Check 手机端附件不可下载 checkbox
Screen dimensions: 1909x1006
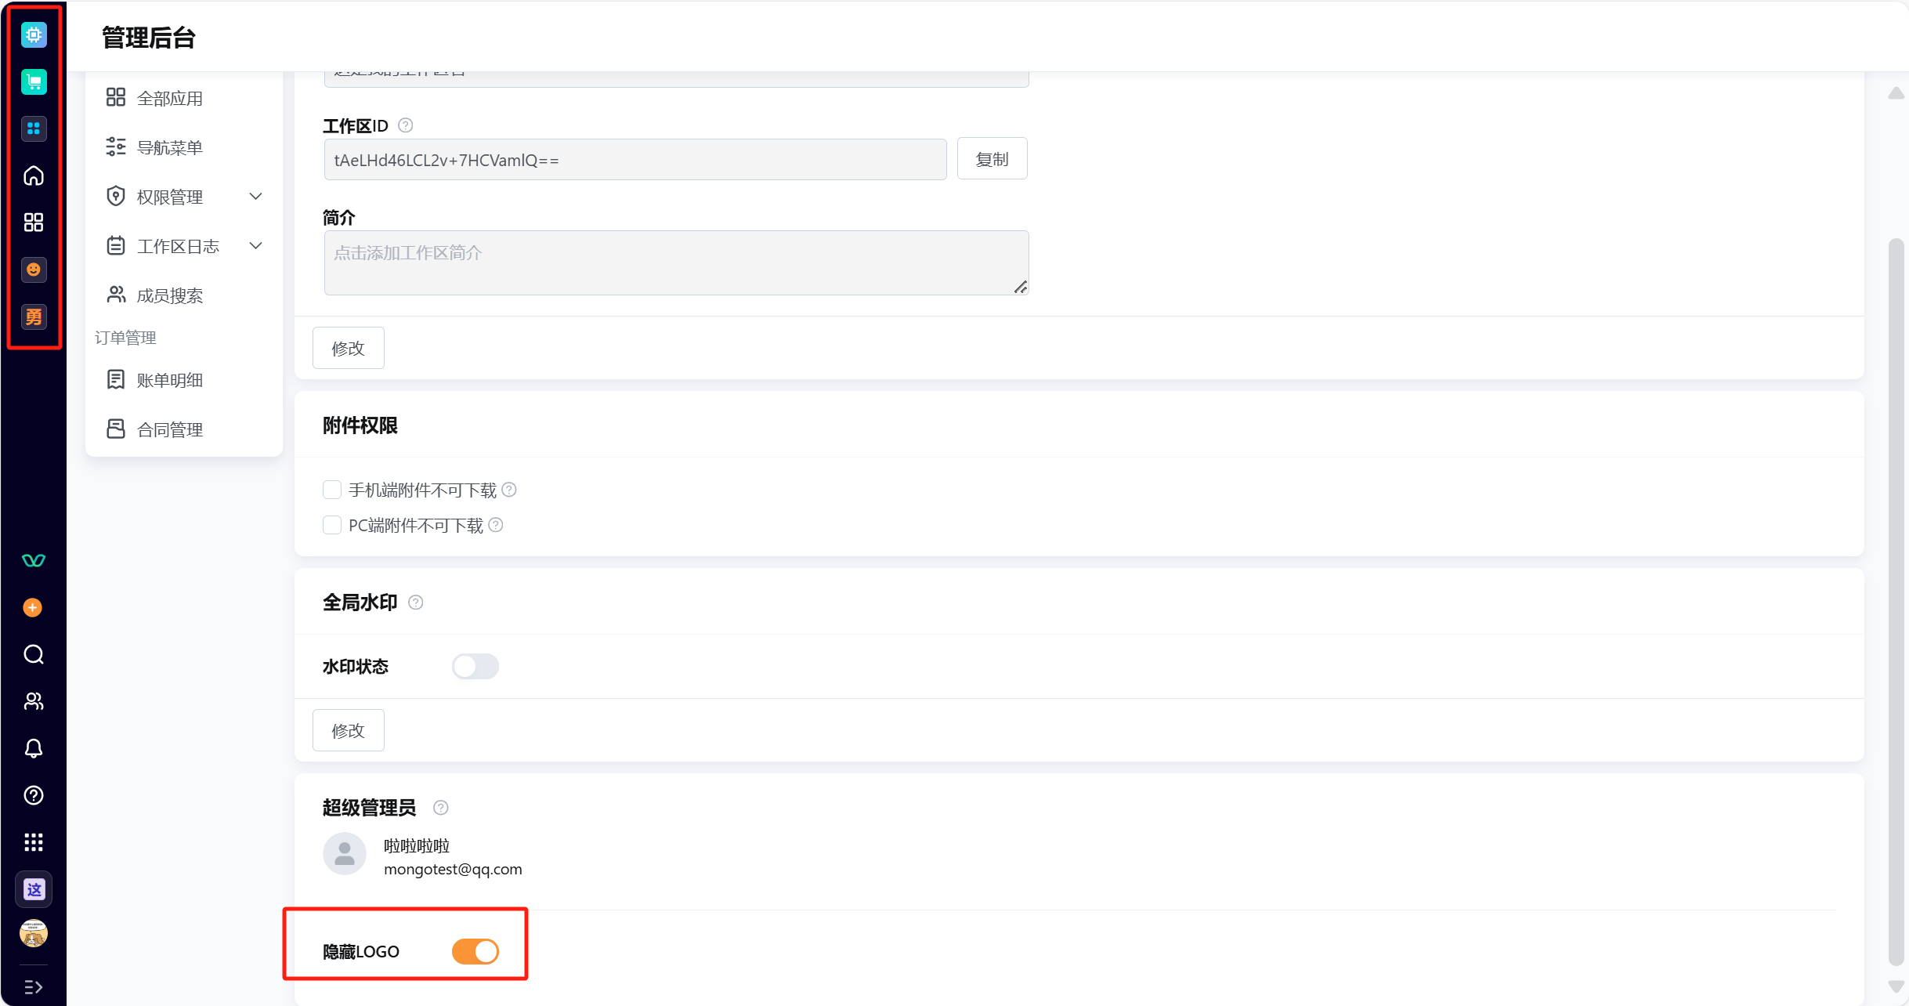tap(332, 490)
